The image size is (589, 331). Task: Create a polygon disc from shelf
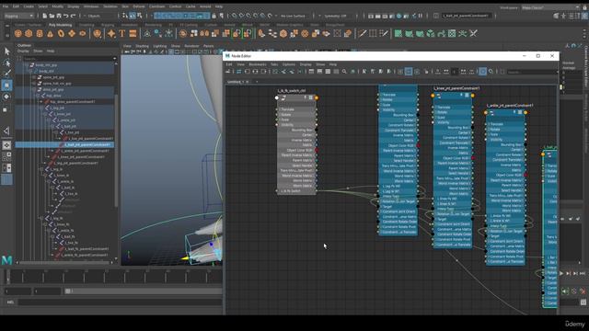[82, 34]
